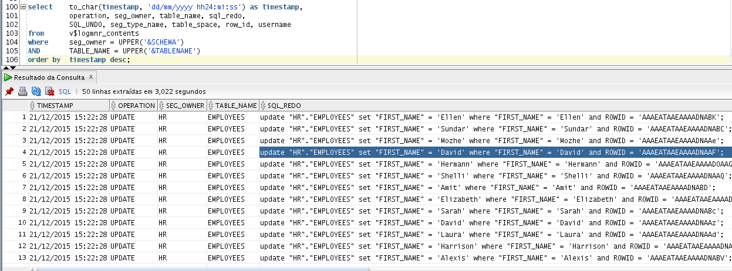
Task: Pin the query result tab
Action: tap(9, 92)
